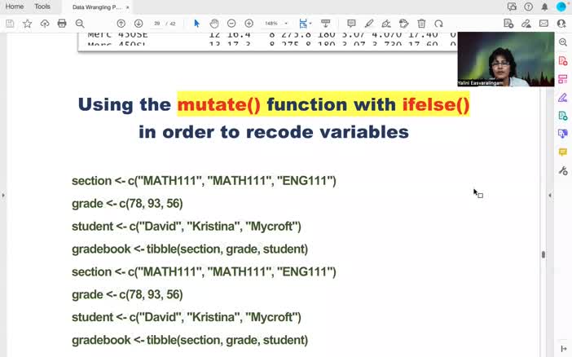
Task: Add a comment with the sticky note icon
Action: [351, 24]
